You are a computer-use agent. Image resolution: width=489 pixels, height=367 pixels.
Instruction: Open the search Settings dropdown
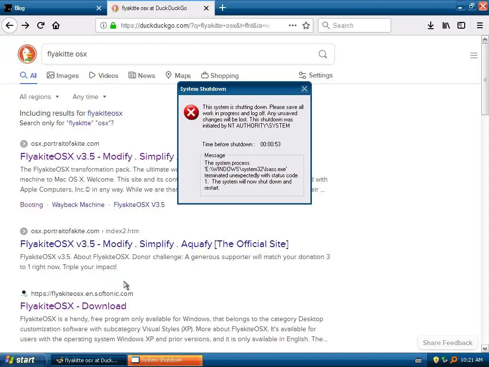(316, 75)
